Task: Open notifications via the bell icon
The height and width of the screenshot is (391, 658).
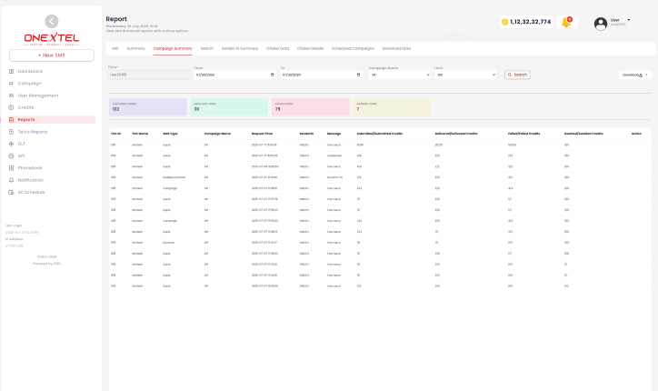Action: [x=566, y=22]
